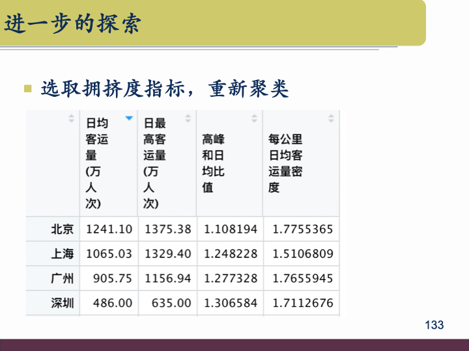Click sort arrows on 每公里日均客运量密度 column
Viewport: 469px width, 351px height.
pos(331,118)
